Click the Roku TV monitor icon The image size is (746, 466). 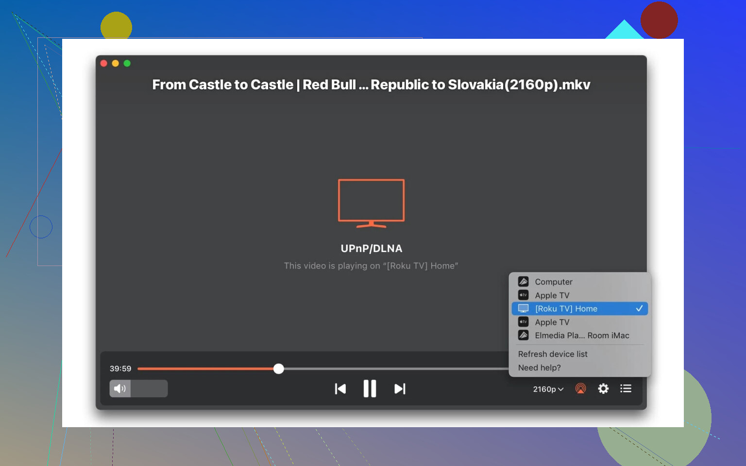(523, 309)
